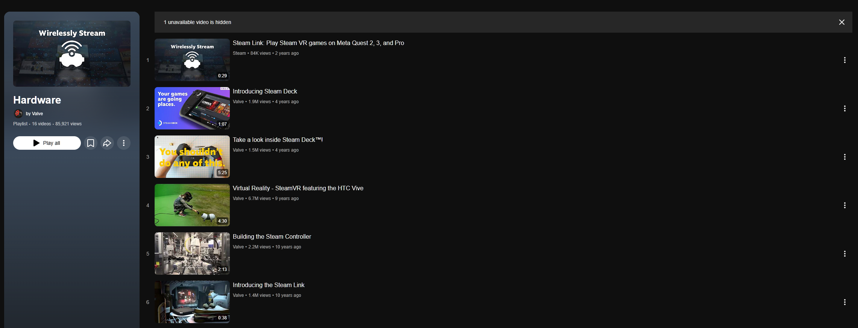The height and width of the screenshot is (328, 858).
Task: Click '6.7M views' on the HTC Vive video
Action: [260, 199]
